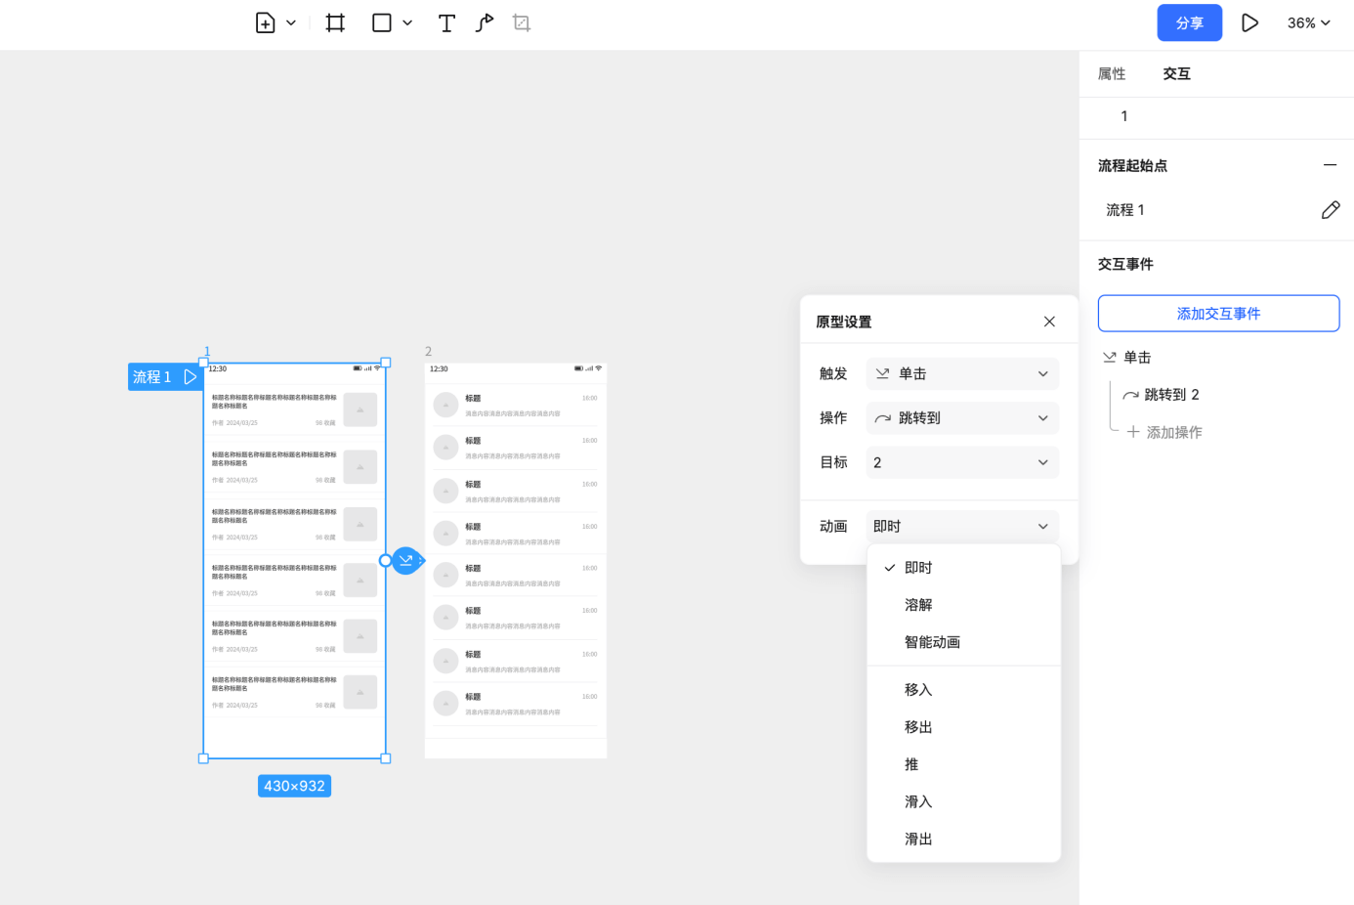The image size is (1354, 905).
Task: Expand the shape tool options chevron
Action: (x=407, y=22)
